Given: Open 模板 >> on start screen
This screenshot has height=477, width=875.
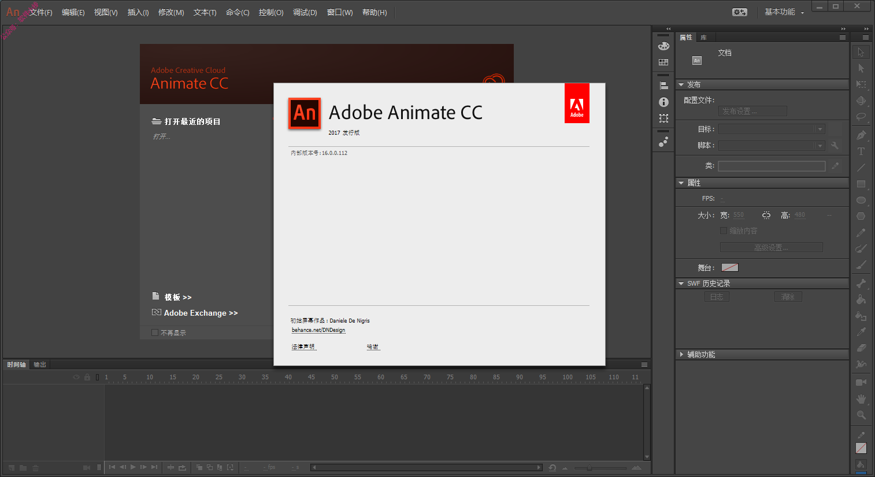Looking at the screenshot, I should click(x=177, y=297).
